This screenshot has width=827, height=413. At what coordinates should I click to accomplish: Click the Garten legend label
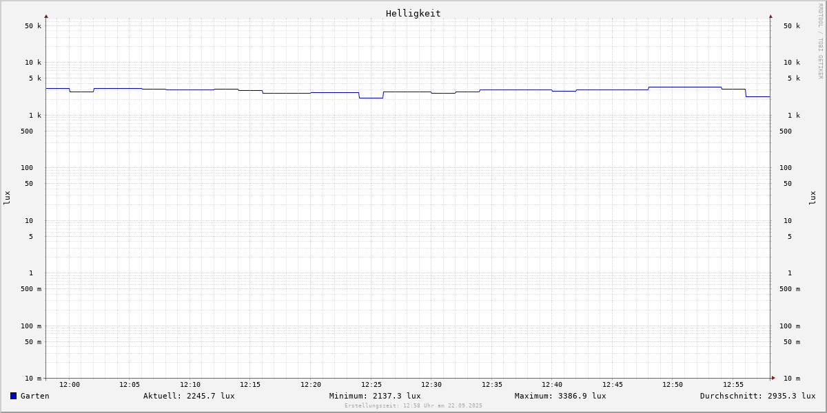[34, 396]
